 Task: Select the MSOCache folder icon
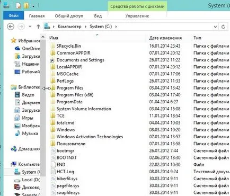click(x=52, y=74)
